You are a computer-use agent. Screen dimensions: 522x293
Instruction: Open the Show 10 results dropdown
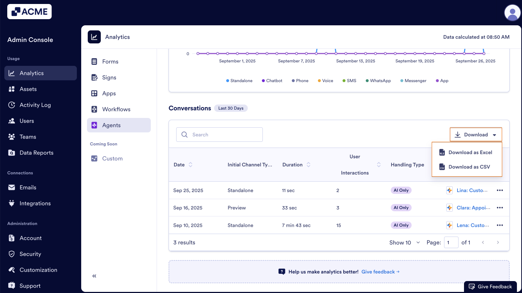(x=404, y=242)
